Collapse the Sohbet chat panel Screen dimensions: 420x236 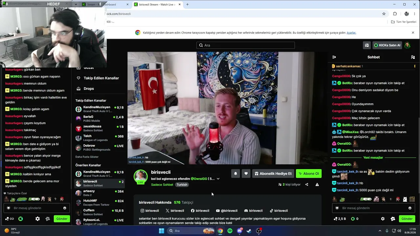pos(334,57)
